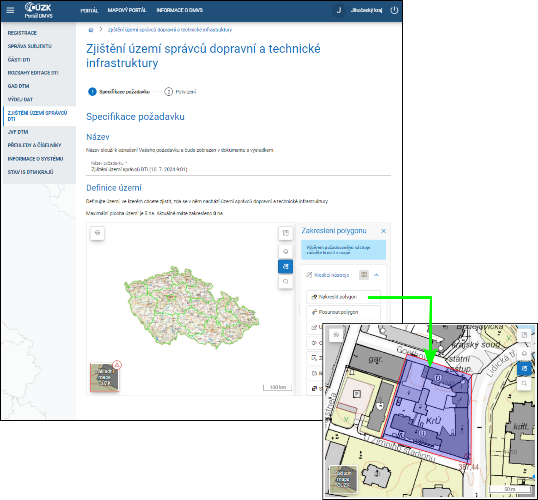The width and height of the screenshot is (538, 500).
Task: Click search magnifier on the Czech overview map
Action: pyautogui.click(x=285, y=282)
